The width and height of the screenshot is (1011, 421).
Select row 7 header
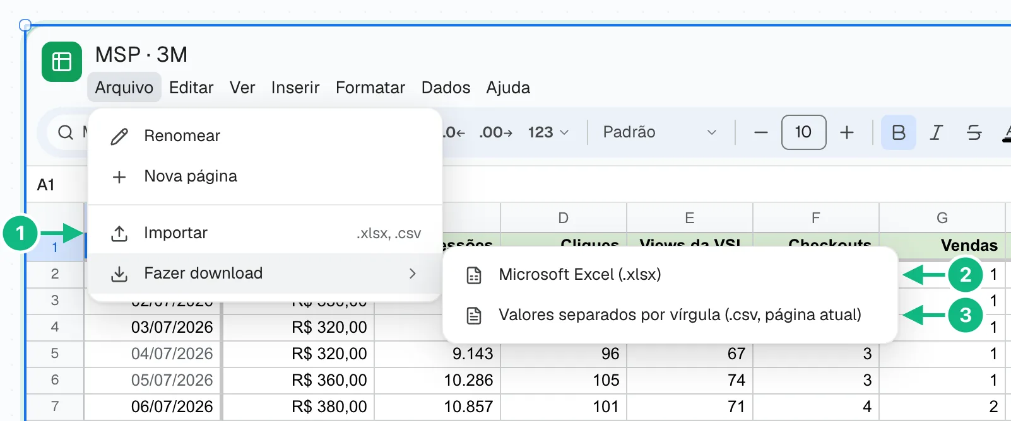pos(55,407)
